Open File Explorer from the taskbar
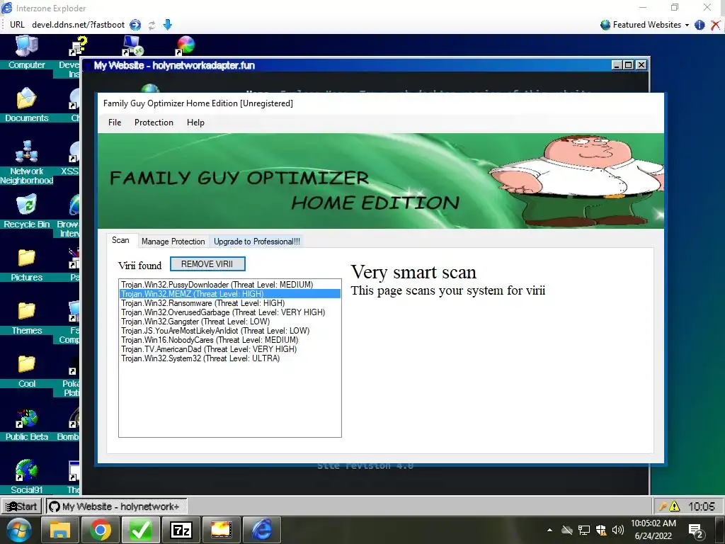The width and height of the screenshot is (725, 544). [60, 530]
